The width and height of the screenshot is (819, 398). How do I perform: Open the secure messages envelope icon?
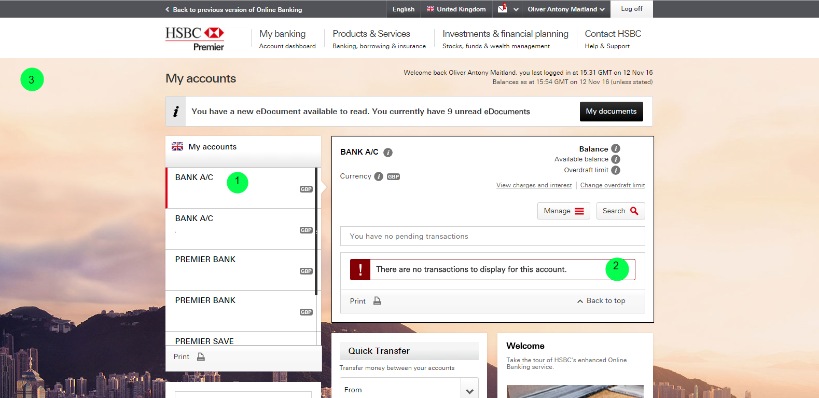(502, 9)
